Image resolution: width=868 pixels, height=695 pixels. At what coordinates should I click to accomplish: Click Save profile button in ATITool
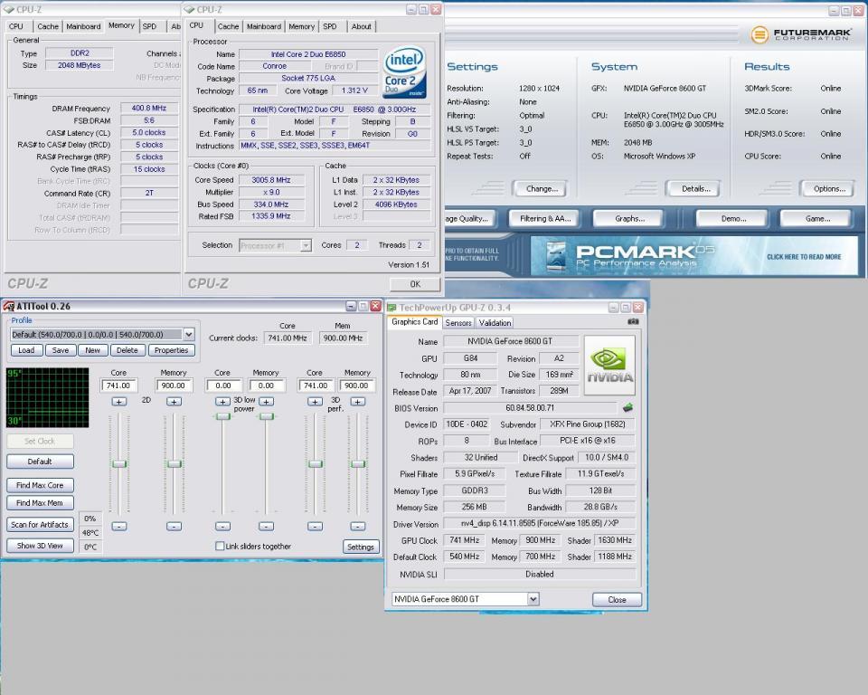[61, 350]
